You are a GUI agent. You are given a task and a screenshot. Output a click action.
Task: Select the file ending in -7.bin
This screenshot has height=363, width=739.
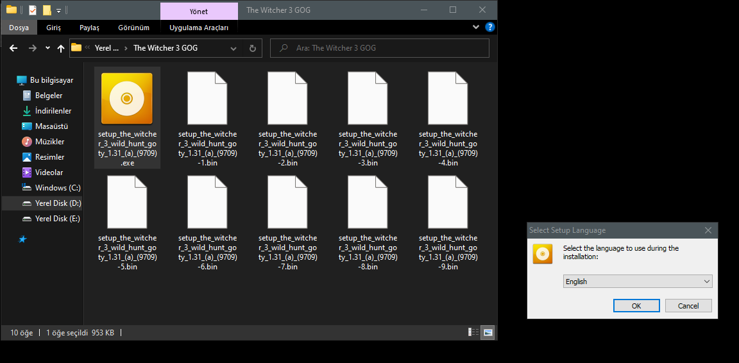pos(287,202)
